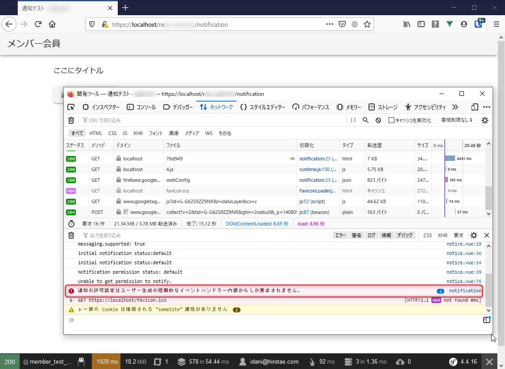Switch console to multi-line editor mode
The width and height of the screenshot is (505, 369).
(487, 320)
